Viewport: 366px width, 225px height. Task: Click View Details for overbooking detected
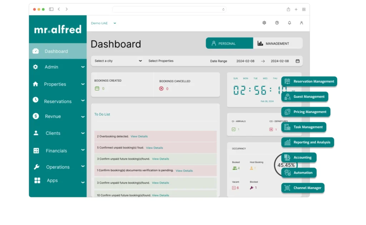(139, 137)
